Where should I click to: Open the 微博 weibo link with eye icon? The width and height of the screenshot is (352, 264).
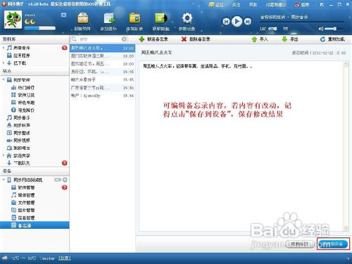click(x=302, y=5)
